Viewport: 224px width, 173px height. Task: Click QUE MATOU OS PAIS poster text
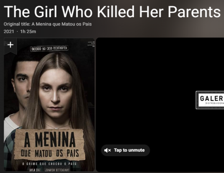(x=50, y=154)
